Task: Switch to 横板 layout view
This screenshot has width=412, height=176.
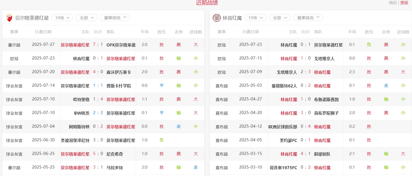Action: point(393,3)
